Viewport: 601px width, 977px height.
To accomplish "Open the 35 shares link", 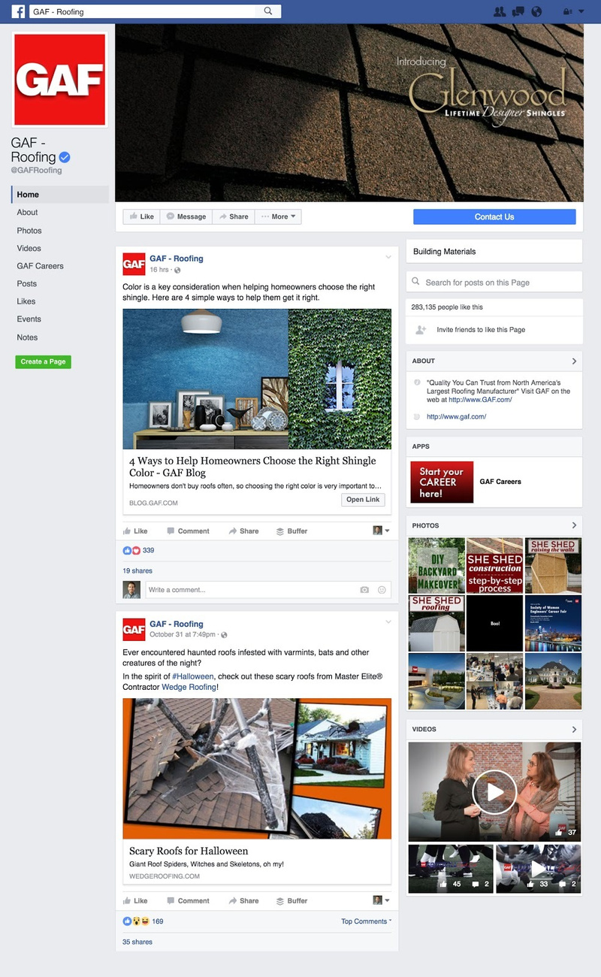I will pos(137,941).
